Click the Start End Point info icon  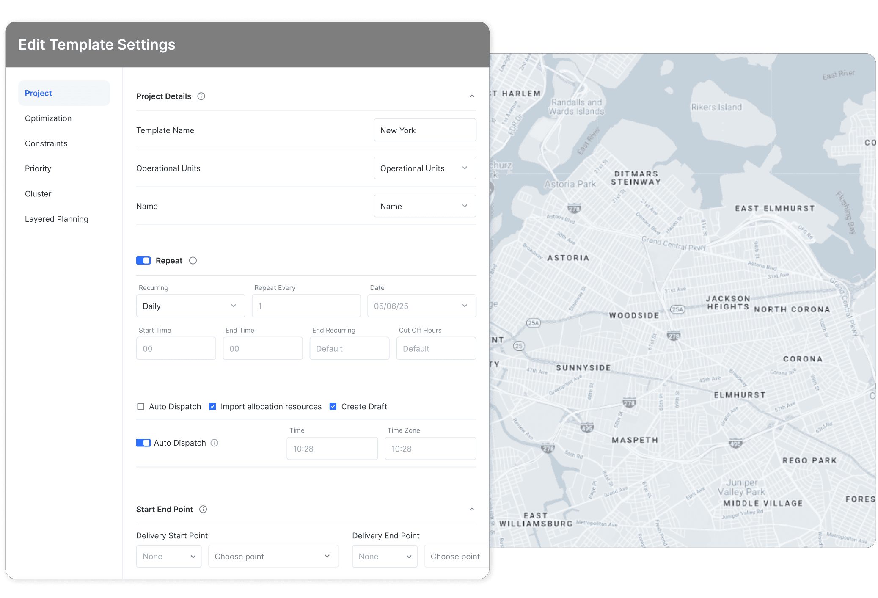point(203,509)
